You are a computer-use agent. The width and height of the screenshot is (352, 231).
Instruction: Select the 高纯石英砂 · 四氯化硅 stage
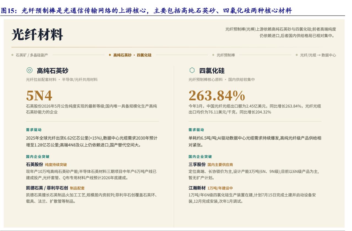[x=130, y=55]
